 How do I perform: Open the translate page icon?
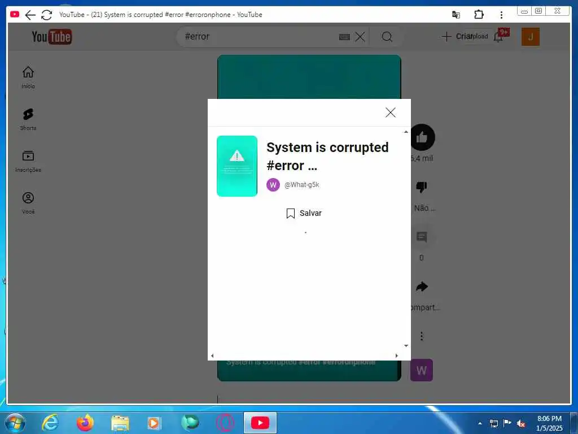click(x=456, y=15)
